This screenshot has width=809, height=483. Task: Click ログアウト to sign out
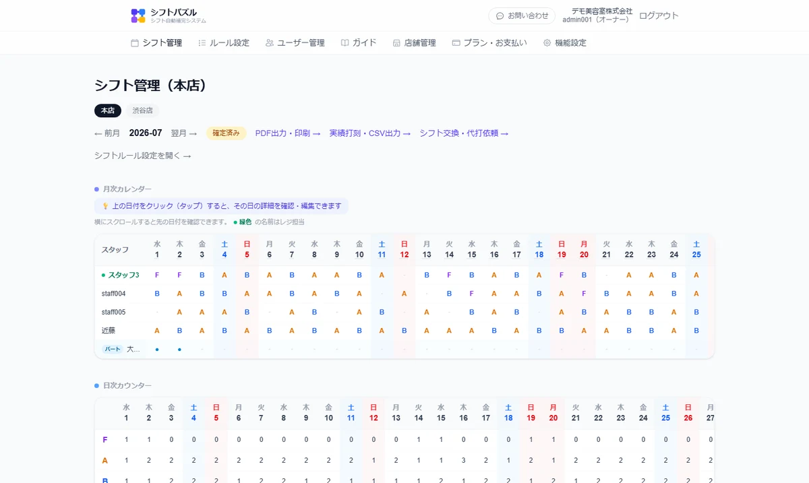[x=659, y=15]
